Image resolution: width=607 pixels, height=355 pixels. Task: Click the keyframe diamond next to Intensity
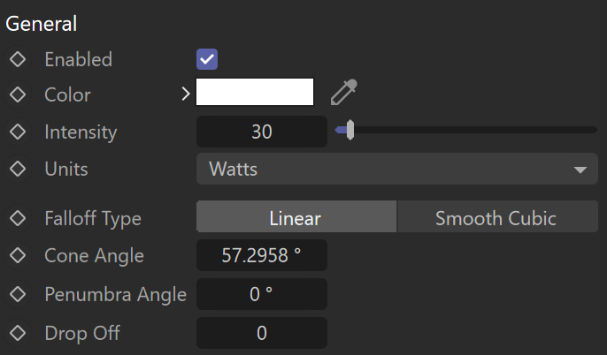pos(18,132)
